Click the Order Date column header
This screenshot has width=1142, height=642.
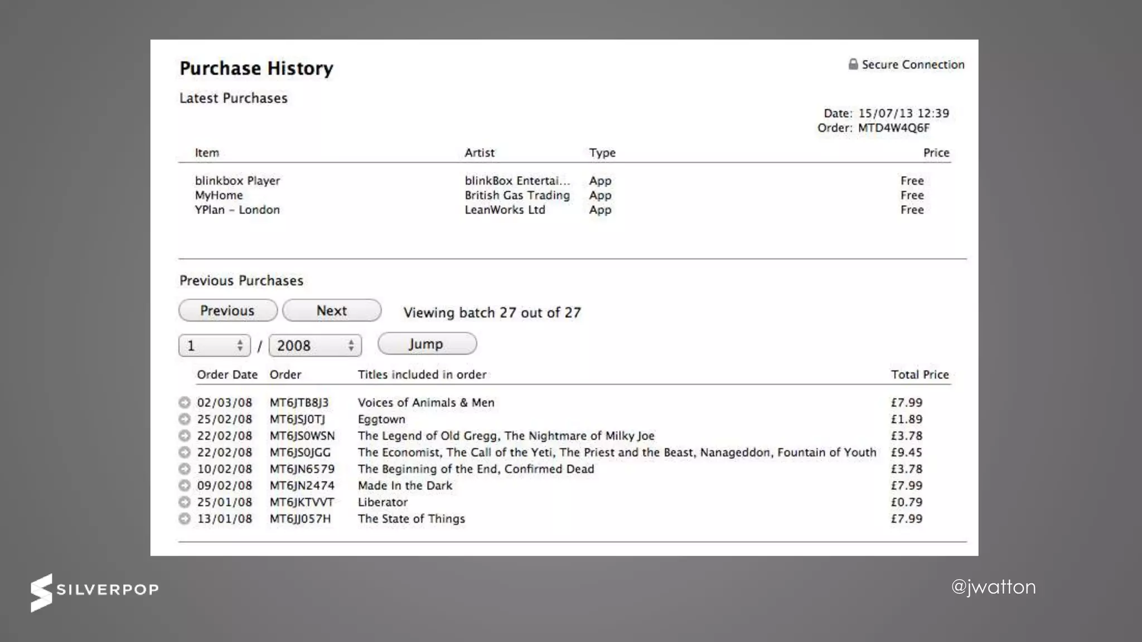pyautogui.click(x=227, y=374)
